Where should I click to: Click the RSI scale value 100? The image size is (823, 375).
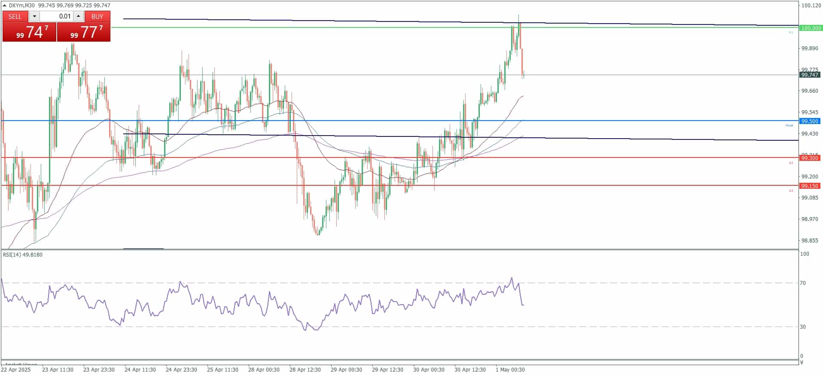[x=805, y=254]
